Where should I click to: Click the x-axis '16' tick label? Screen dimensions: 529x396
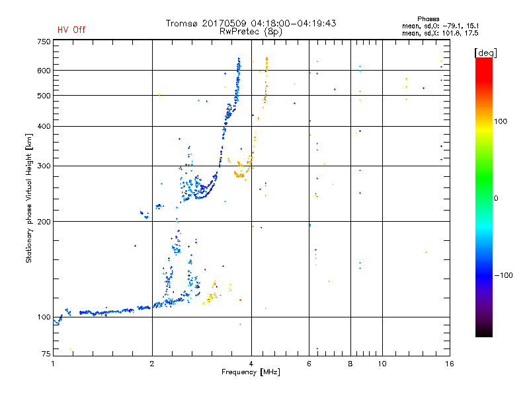450,364
